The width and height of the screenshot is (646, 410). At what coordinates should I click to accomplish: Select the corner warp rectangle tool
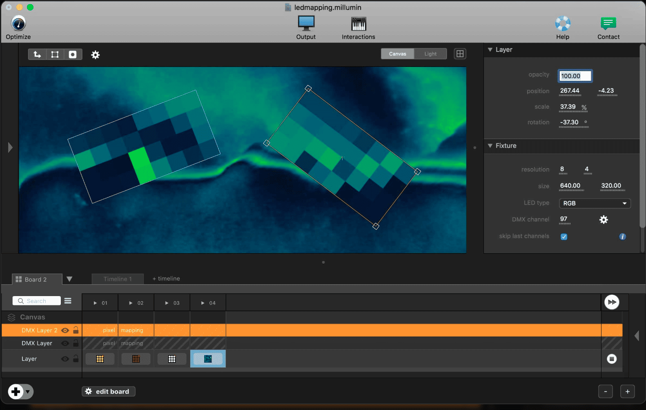click(55, 54)
